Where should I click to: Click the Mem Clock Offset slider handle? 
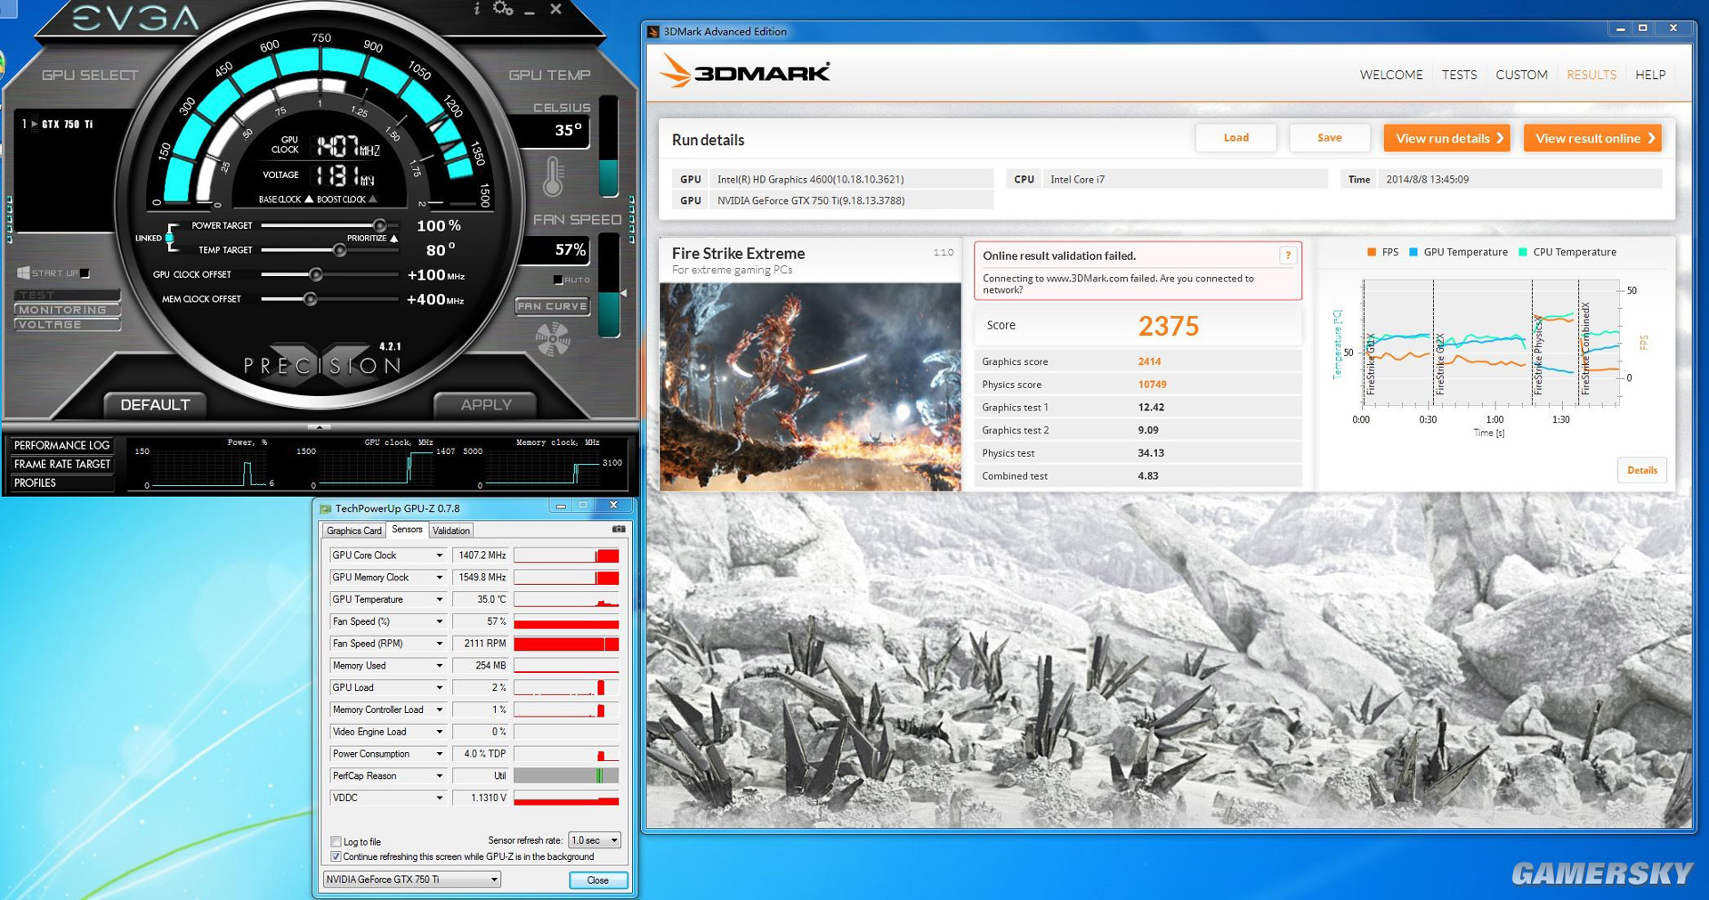310,299
